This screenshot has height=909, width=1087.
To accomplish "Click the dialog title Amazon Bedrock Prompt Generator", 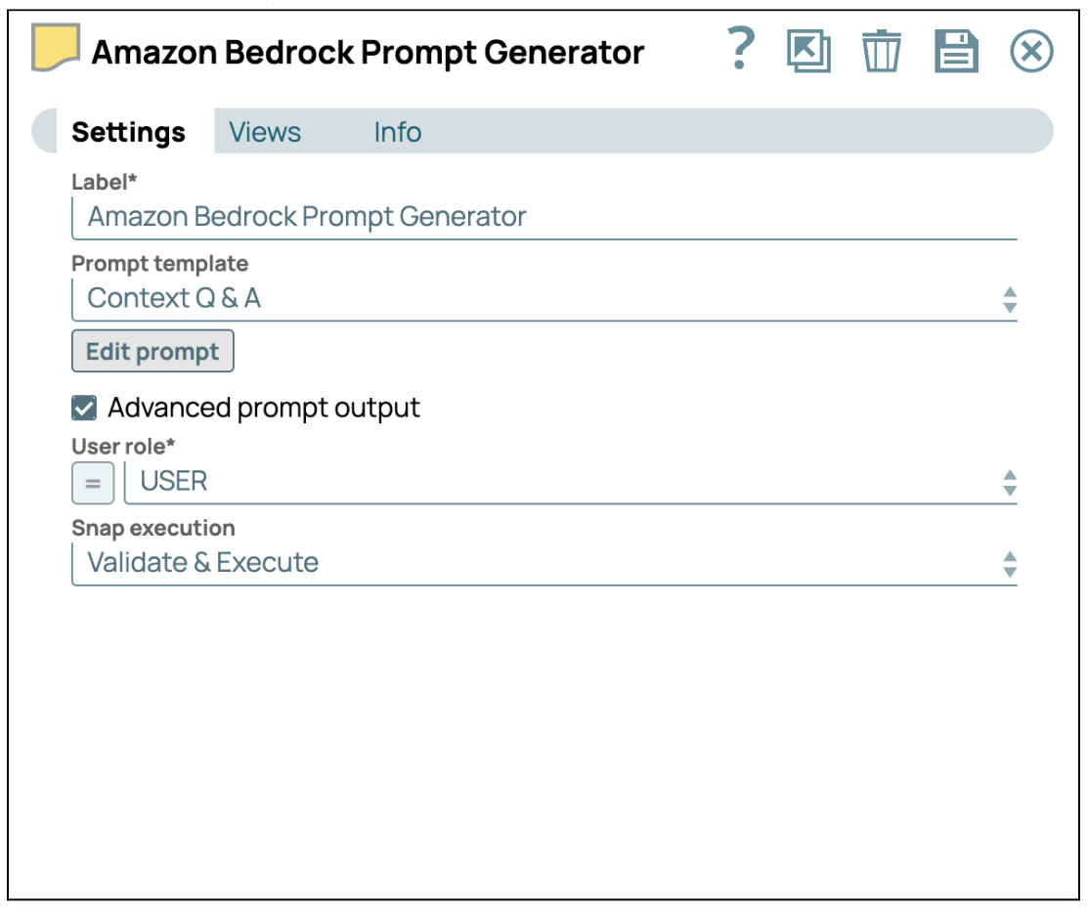I will [x=368, y=52].
